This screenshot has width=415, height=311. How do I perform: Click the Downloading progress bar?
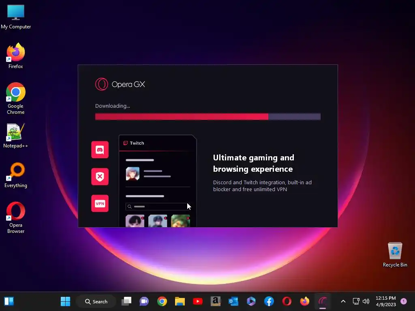pyautogui.click(x=208, y=117)
